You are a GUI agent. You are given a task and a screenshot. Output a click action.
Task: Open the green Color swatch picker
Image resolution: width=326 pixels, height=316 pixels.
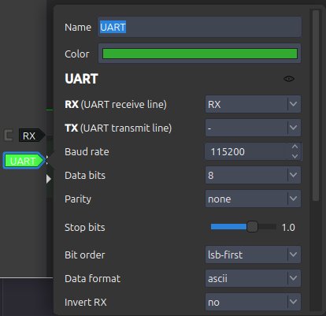199,54
